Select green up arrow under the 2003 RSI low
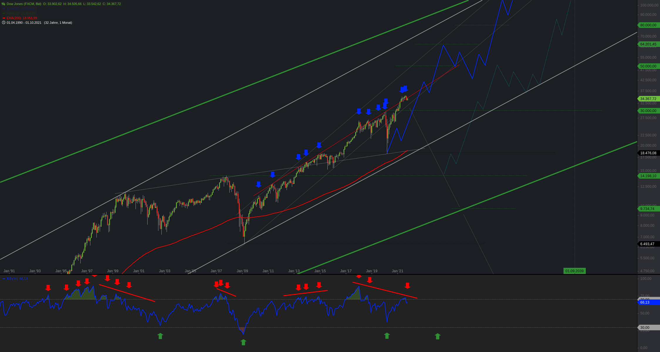Image resolution: width=660 pixels, height=352 pixels. (x=160, y=336)
